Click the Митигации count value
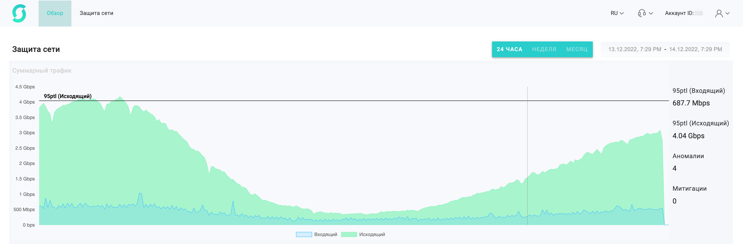The height and width of the screenshot is (246, 743). pos(674,201)
